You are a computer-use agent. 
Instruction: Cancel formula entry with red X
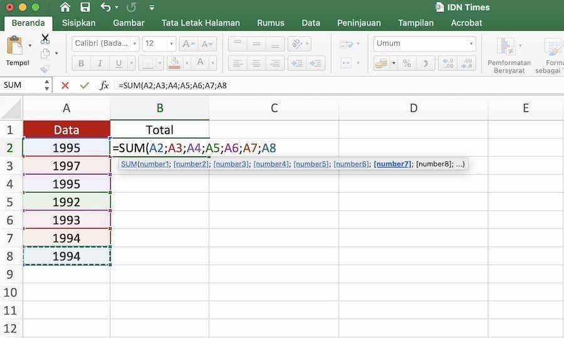click(65, 86)
